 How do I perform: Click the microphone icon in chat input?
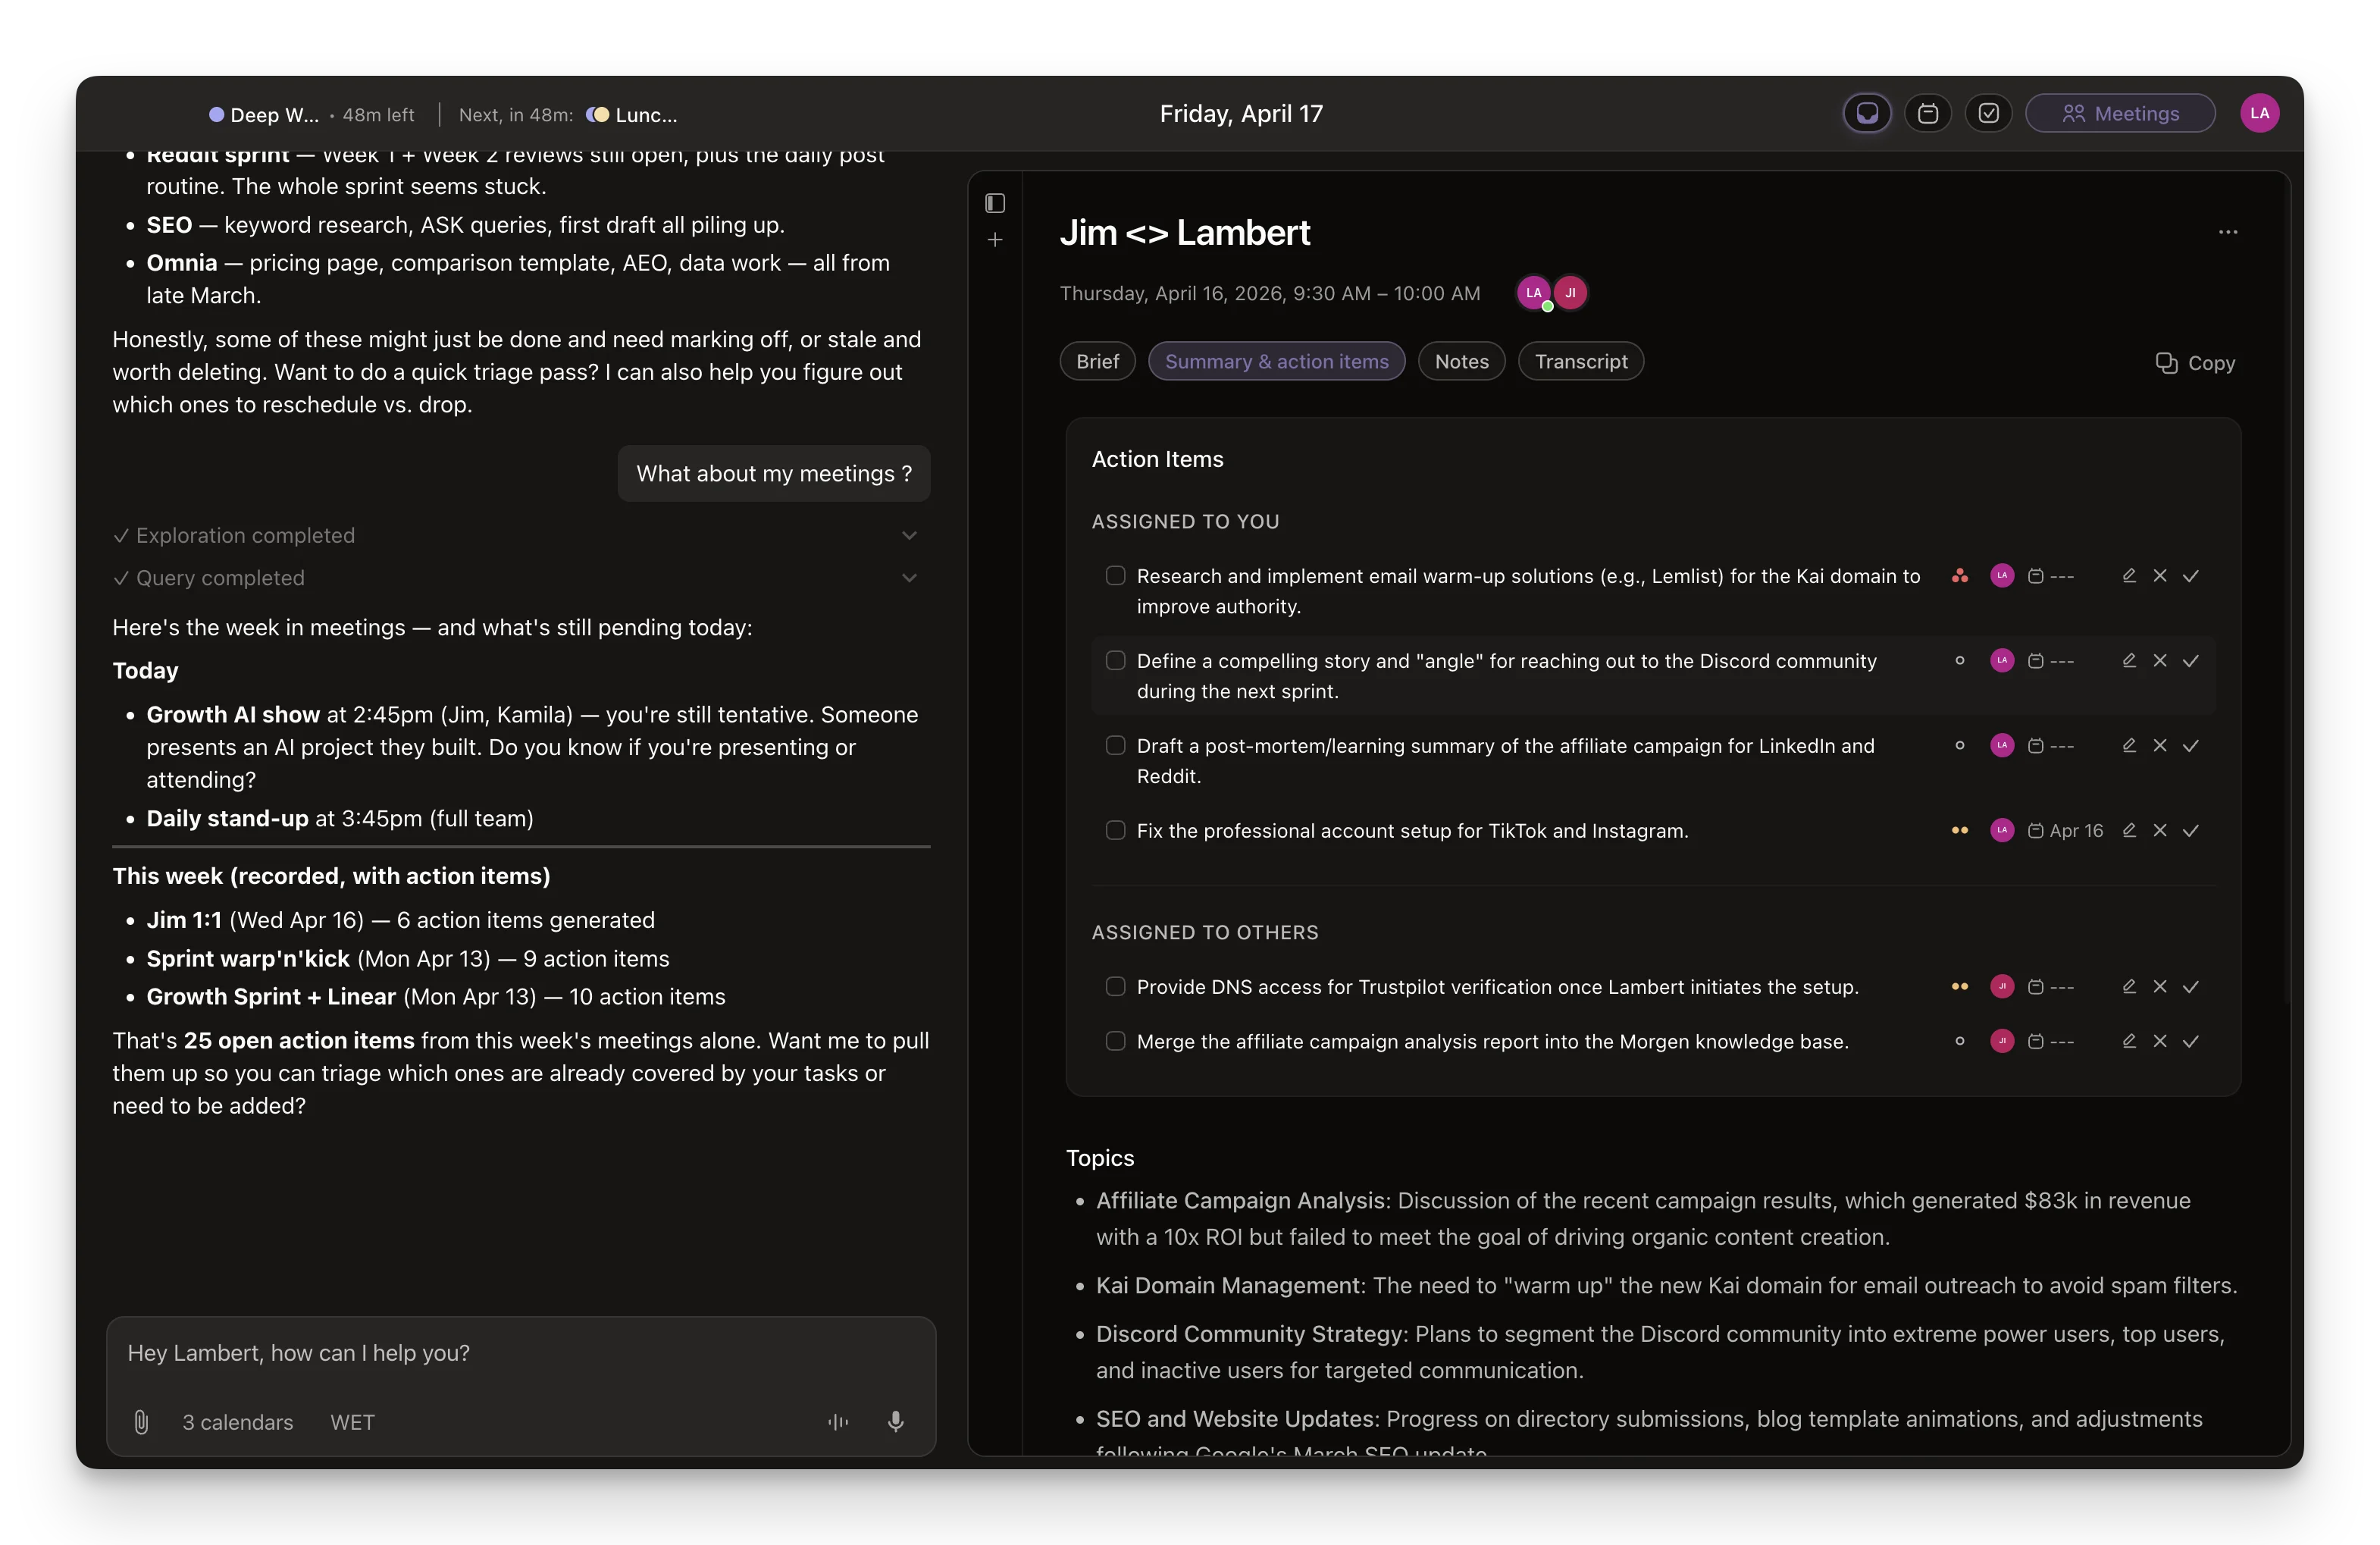point(895,1421)
